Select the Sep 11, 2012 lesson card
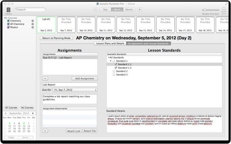Viewport: 231px width, 144px height. click(106, 25)
